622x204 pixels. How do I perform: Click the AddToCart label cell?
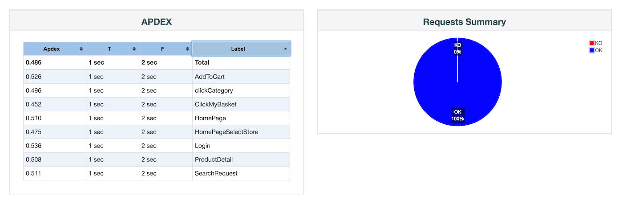pyautogui.click(x=210, y=77)
